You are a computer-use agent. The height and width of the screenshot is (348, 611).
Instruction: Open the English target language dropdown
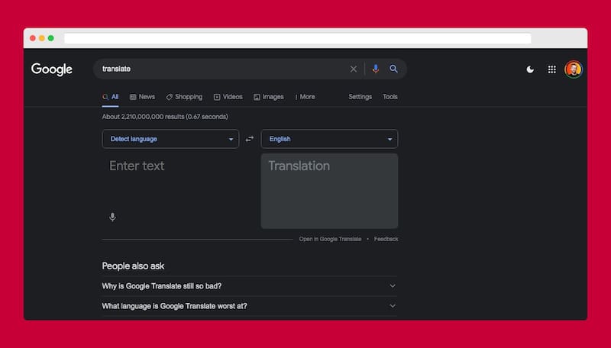[329, 139]
